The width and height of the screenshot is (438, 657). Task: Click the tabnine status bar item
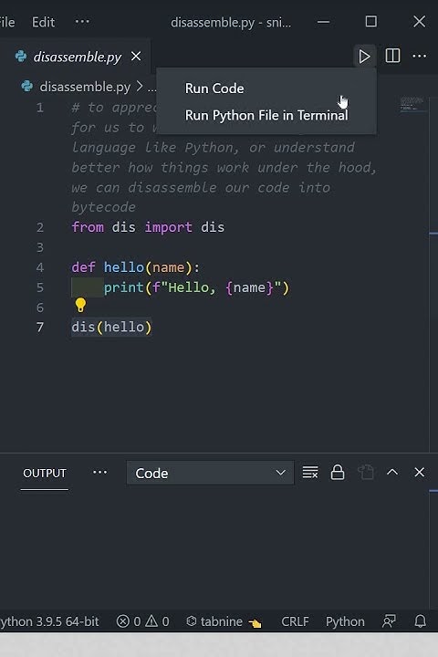click(x=224, y=621)
